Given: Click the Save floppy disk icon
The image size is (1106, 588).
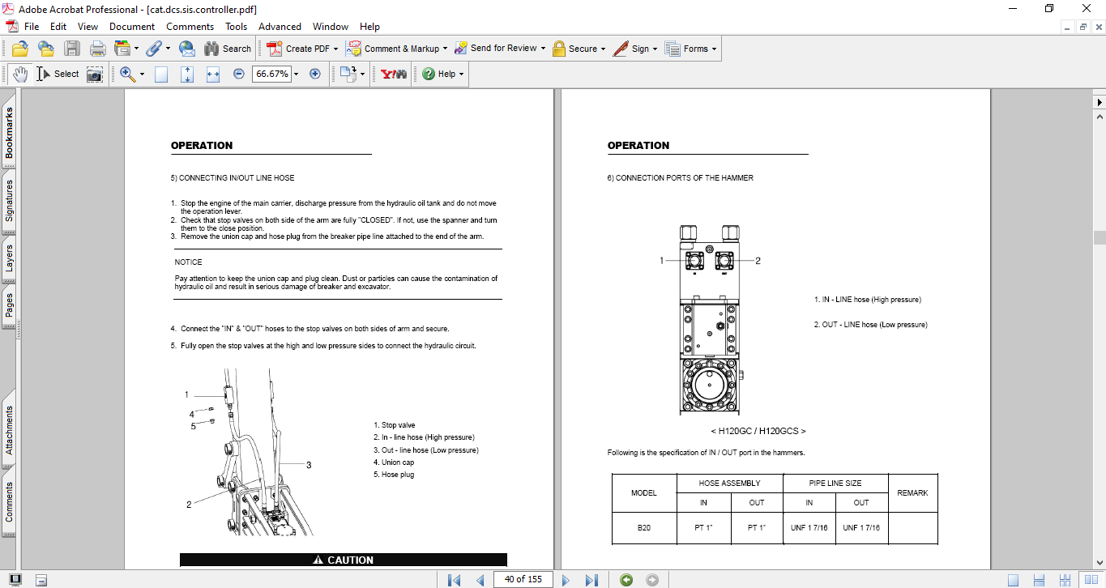Looking at the screenshot, I should click(72, 49).
